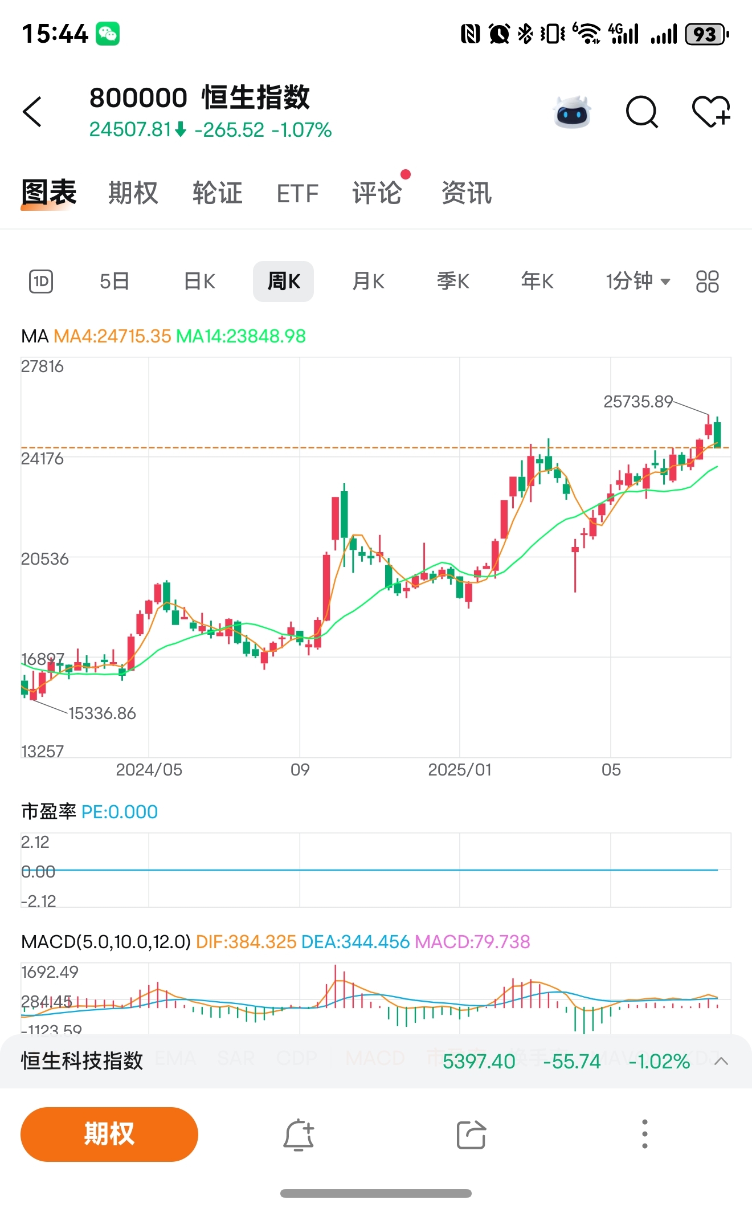Image resolution: width=752 pixels, height=1208 pixels.
Task: Tap the Wi-Fi status icon
Action: (587, 34)
